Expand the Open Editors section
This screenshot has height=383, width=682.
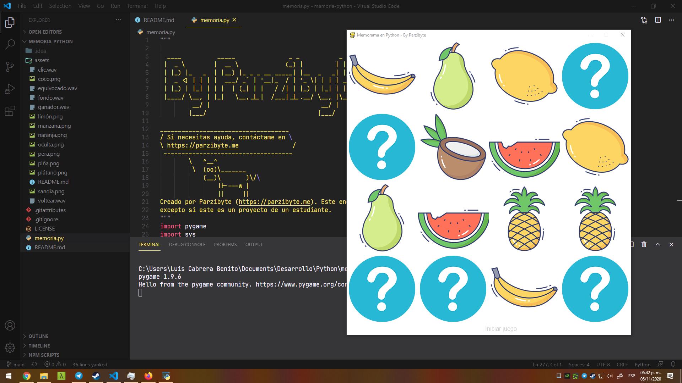45,32
